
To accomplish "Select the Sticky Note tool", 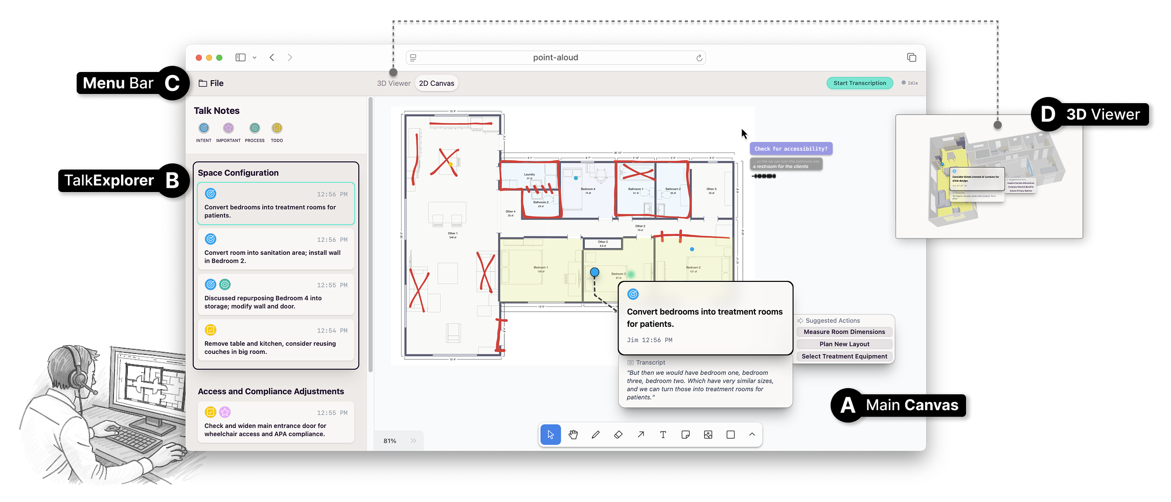I will 685,435.
